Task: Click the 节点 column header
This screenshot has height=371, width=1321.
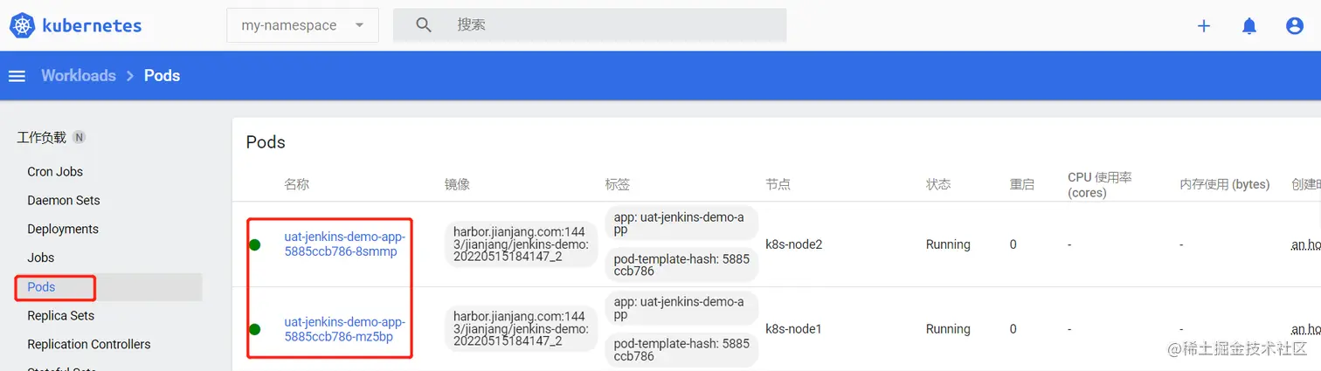Action: click(x=778, y=184)
